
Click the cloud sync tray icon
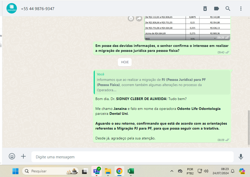[180, 171]
